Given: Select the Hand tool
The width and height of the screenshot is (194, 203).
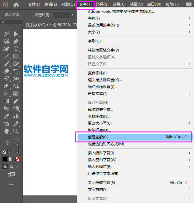Looking at the screenshot, I should [x=7, y=131].
